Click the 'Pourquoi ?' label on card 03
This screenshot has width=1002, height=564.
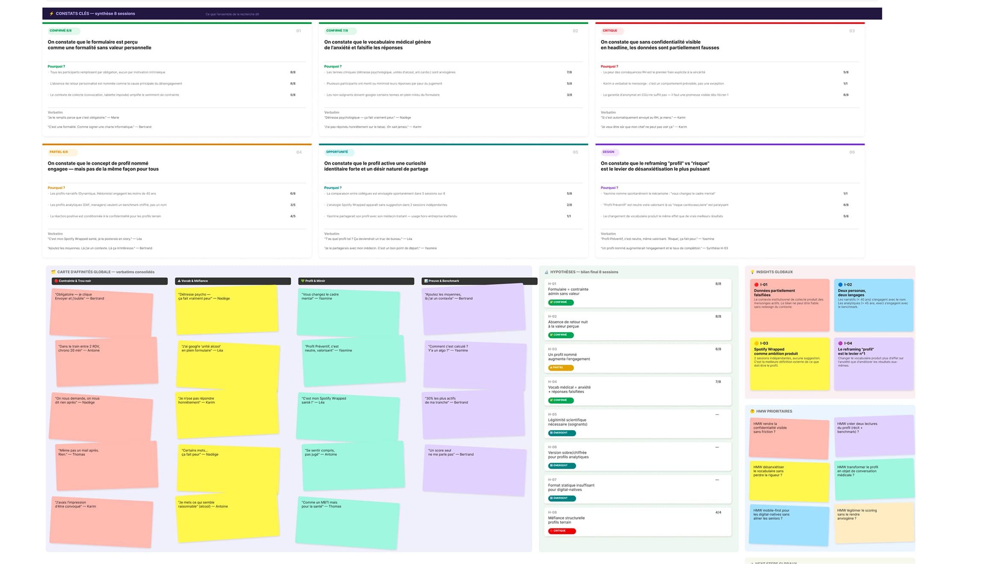609,66
